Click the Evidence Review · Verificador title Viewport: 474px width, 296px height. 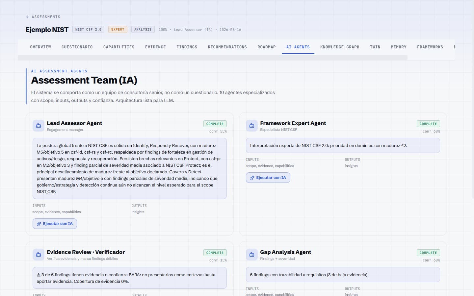[86, 252]
